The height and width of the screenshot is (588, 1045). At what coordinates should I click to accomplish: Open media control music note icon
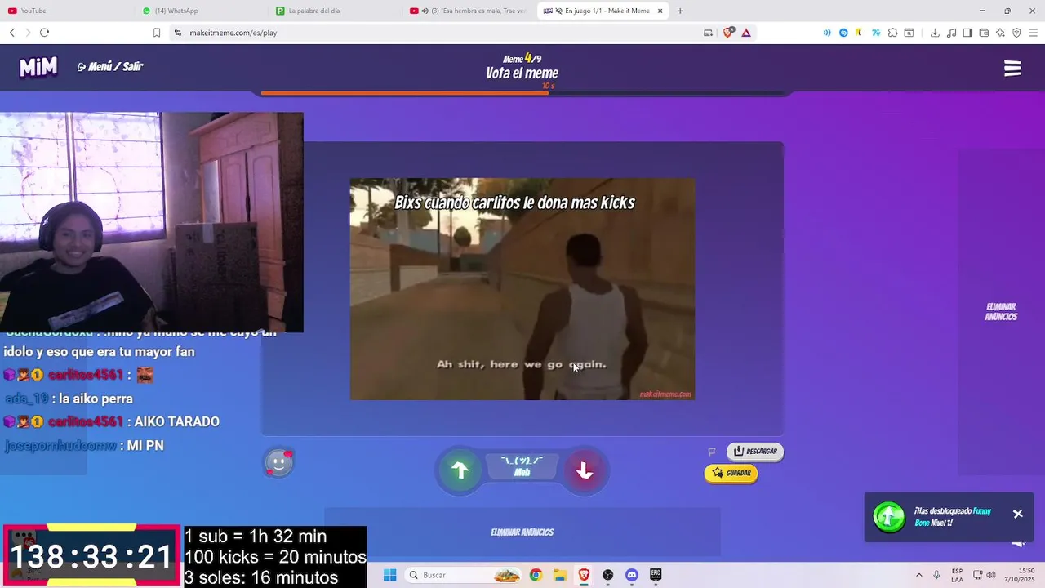pyautogui.click(x=951, y=33)
